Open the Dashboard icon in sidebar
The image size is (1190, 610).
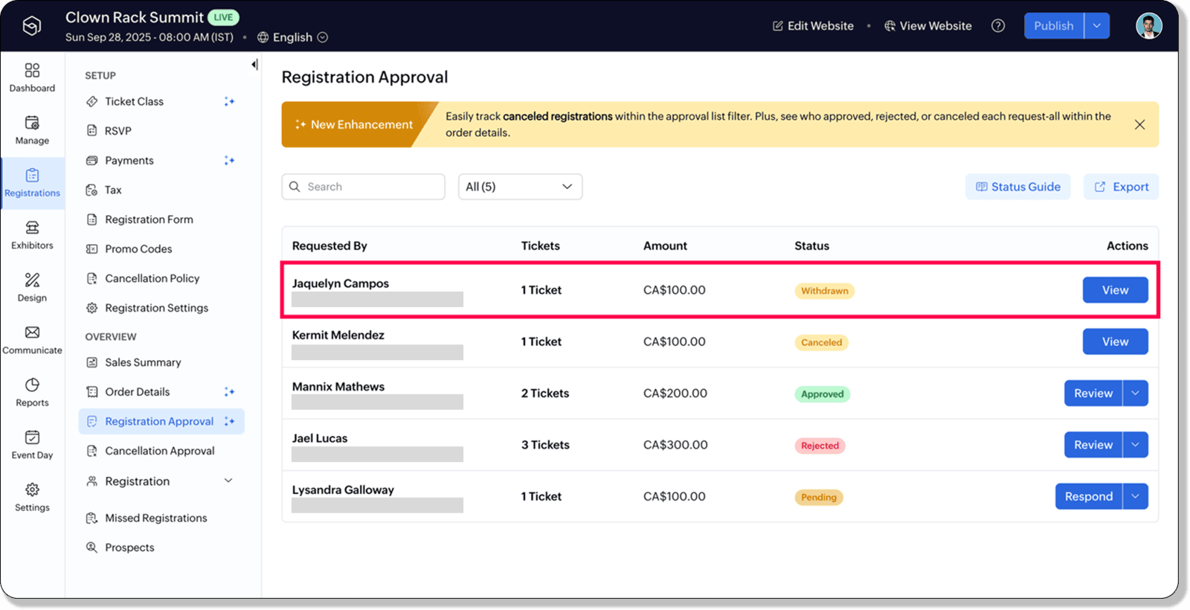(x=32, y=71)
